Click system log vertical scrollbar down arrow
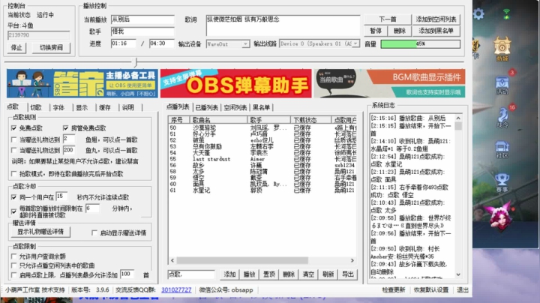 pyautogui.click(x=458, y=274)
